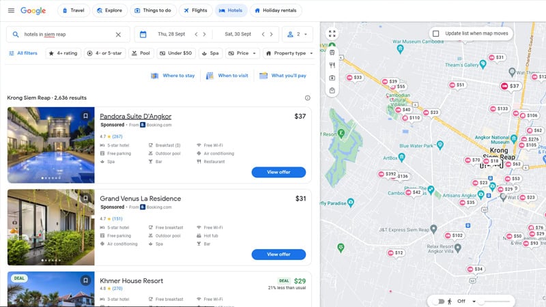Save Grand Venus La Residence bookmark
This screenshot has width=546, height=307.
tap(85, 198)
